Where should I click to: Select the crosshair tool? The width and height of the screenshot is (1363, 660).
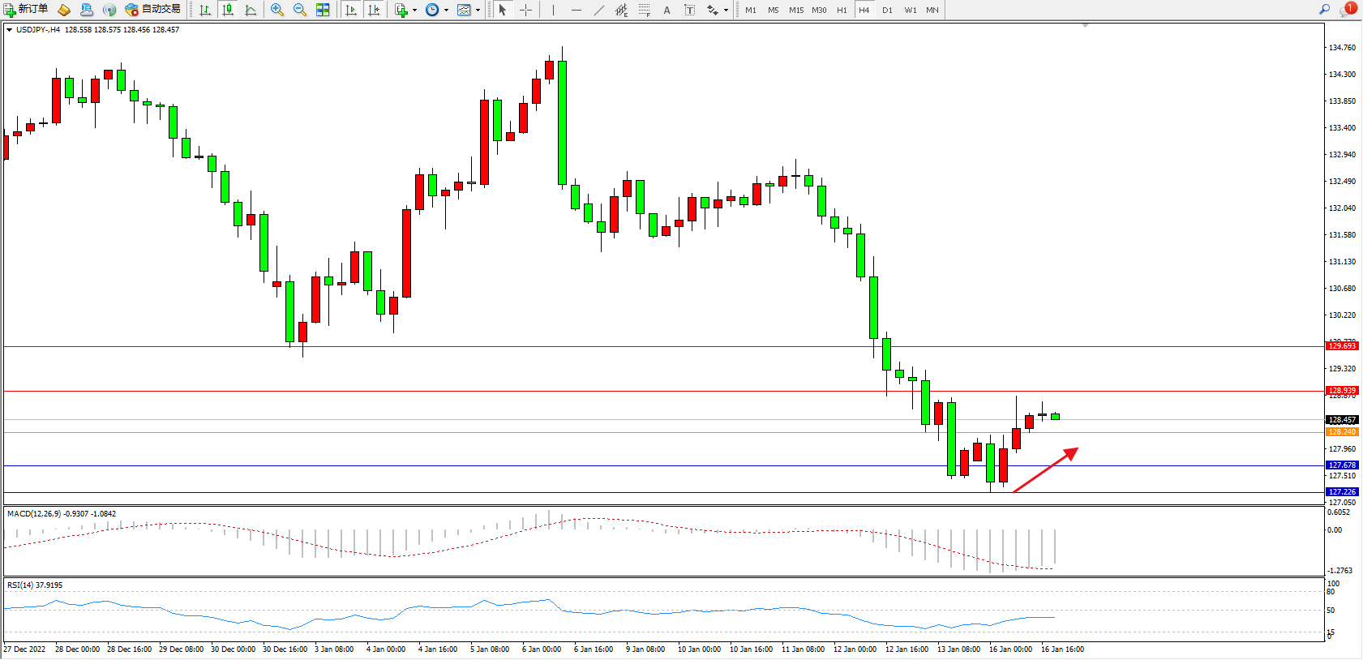pos(525,10)
